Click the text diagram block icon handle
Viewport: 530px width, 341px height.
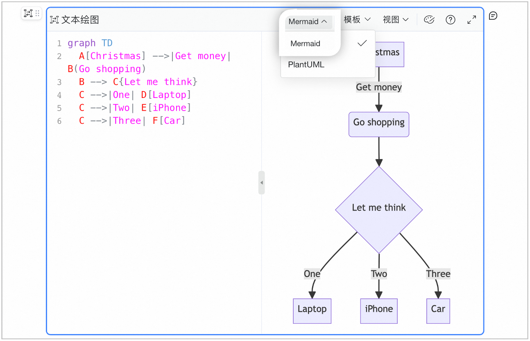pyautogui.click(x=28, y=13)
